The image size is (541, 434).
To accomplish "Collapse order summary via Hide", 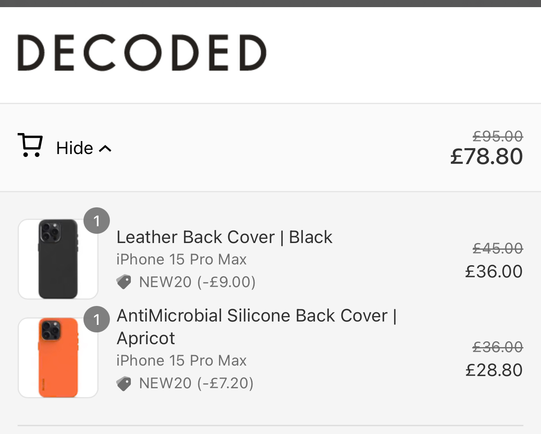I will (75, 148).
